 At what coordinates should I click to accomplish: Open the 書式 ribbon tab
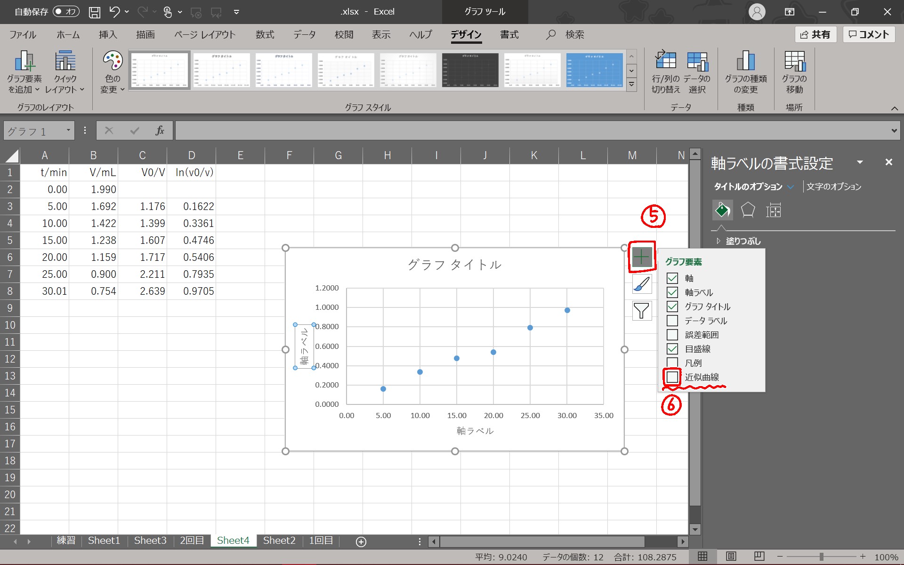click(509, 34)
